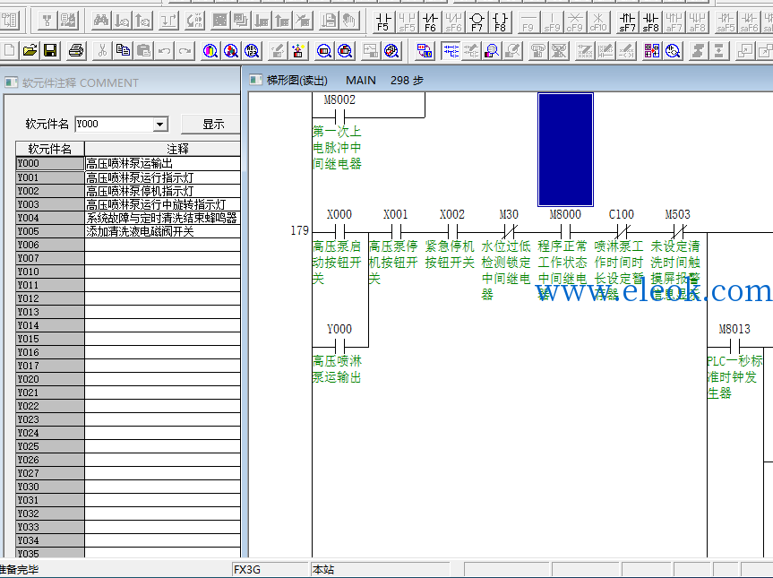Select comment 添加清洗液电磁阀开关 in the Y005 row
Viewport: 773px width, 578px height.
click(x=163, y=231)
